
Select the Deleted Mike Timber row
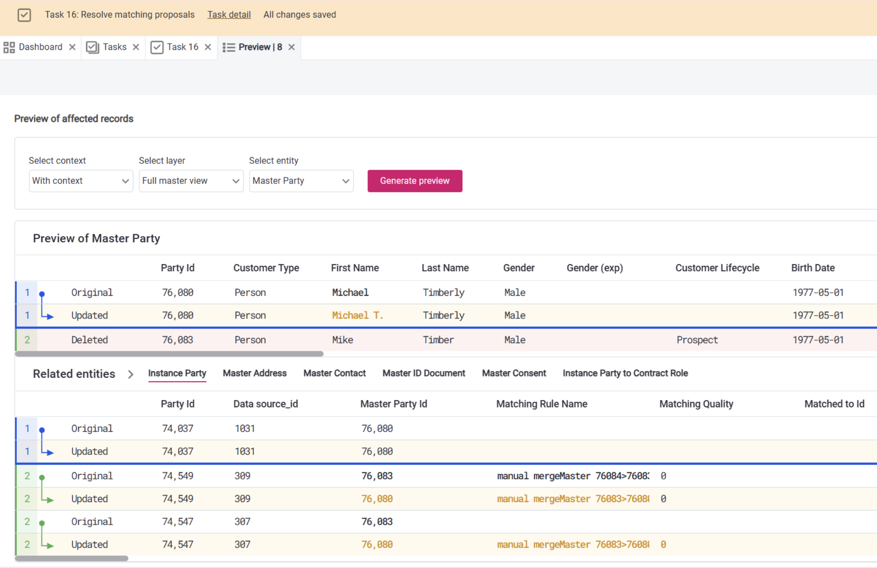point(342,340)
